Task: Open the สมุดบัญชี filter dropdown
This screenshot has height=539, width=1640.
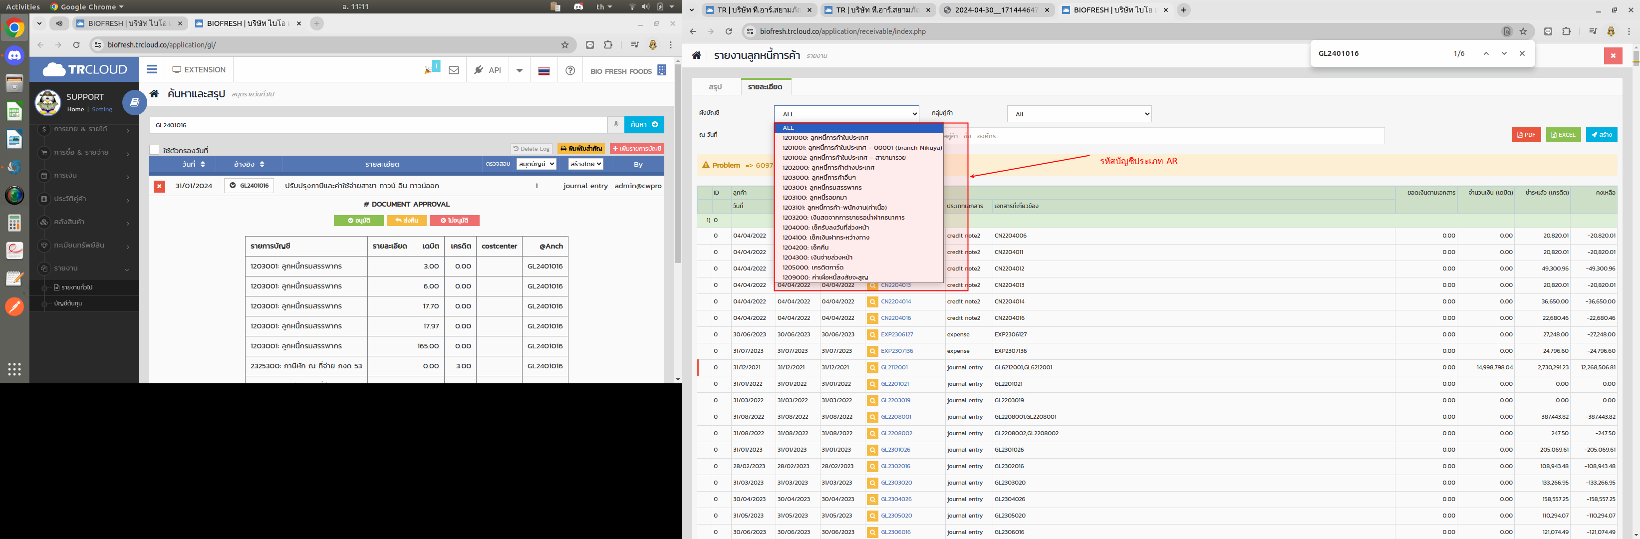Action: coord(536,164)
